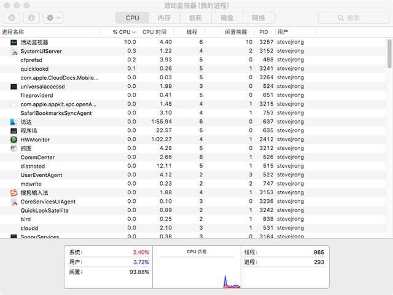Click the 用户 3.72% statistic
Viewport: 393px width, 295px height.
pyautogui.click(x=109, y=262)
